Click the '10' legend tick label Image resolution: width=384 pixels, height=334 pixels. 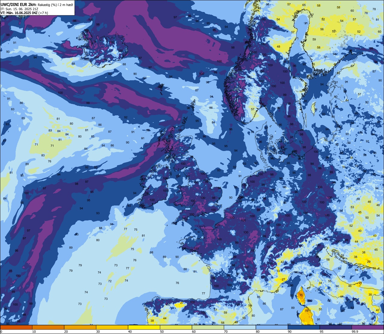point(34,332)
